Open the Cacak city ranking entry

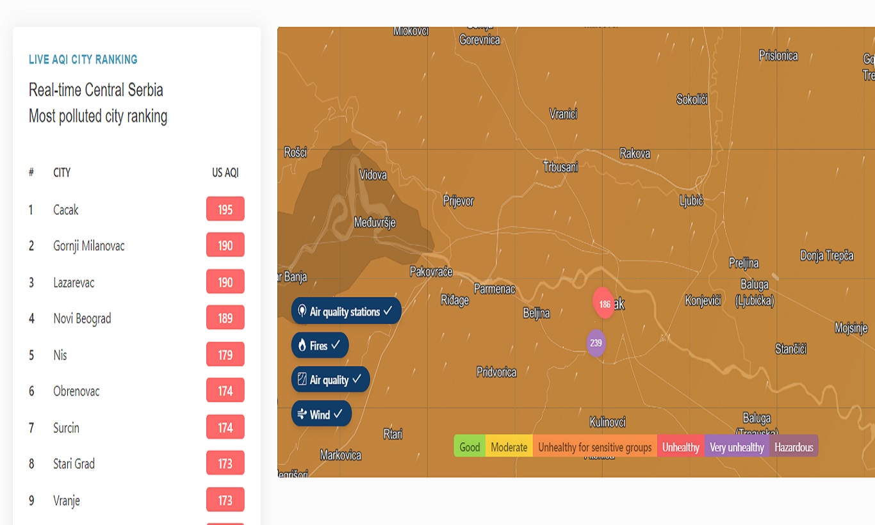[x=136, y=209]
